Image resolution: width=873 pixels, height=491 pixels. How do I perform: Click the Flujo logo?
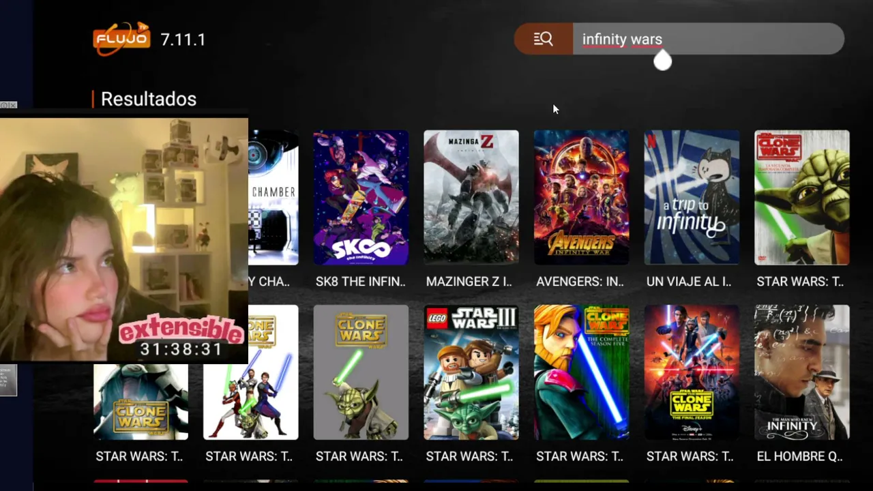point(121,39)
